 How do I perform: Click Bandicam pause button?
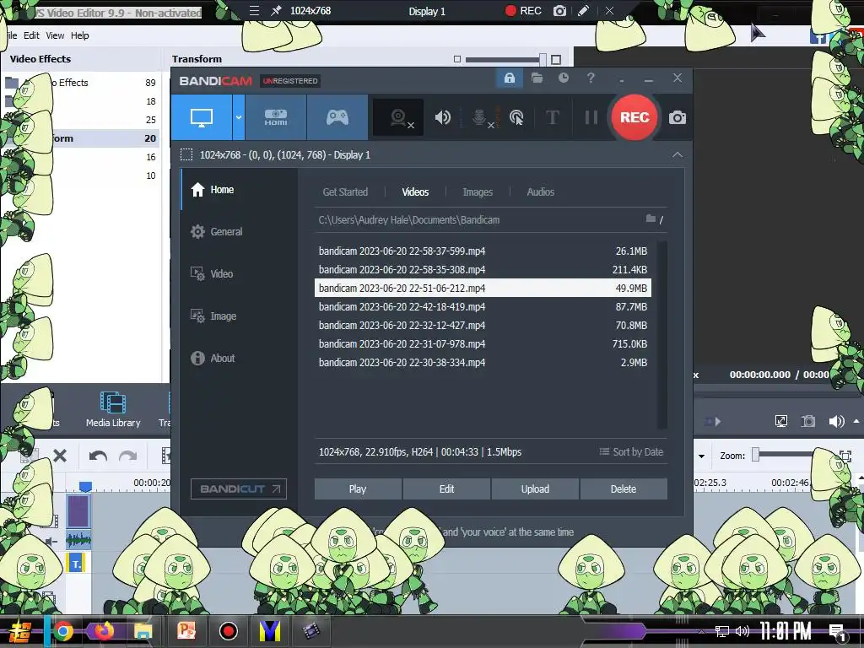(x=591, y=117)
